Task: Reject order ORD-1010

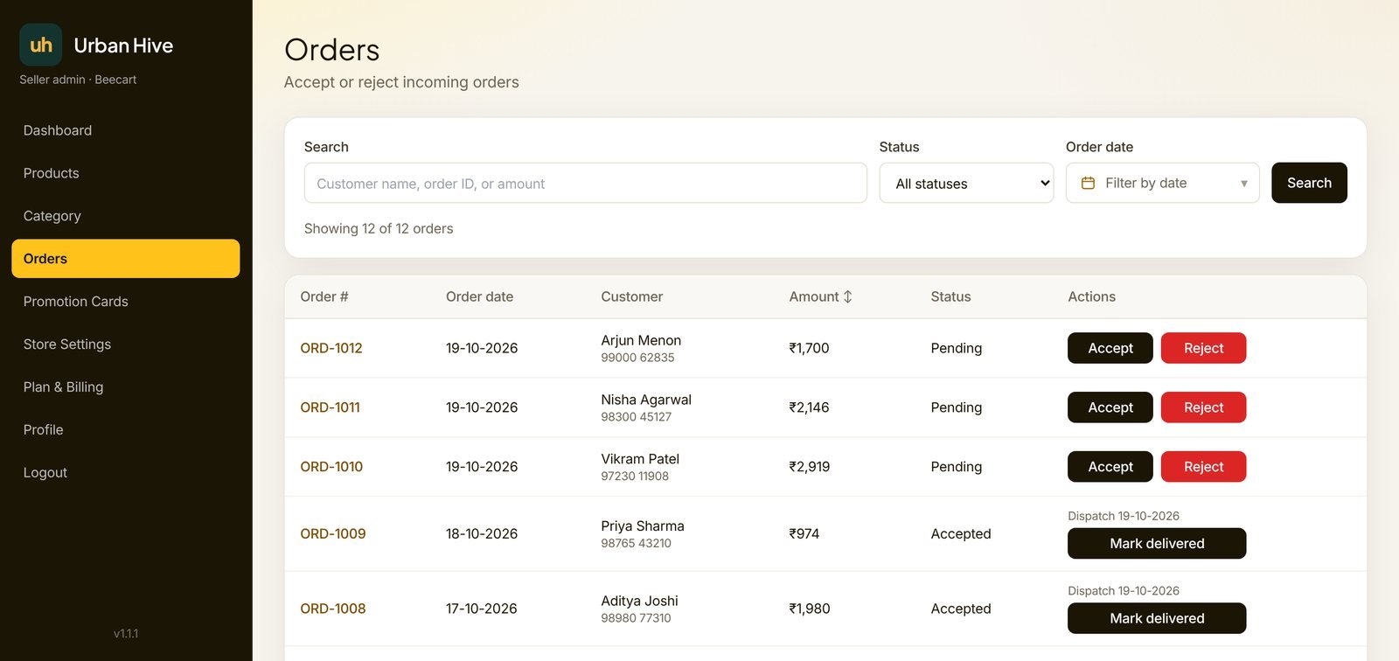Action: (x=1203, y=467)
